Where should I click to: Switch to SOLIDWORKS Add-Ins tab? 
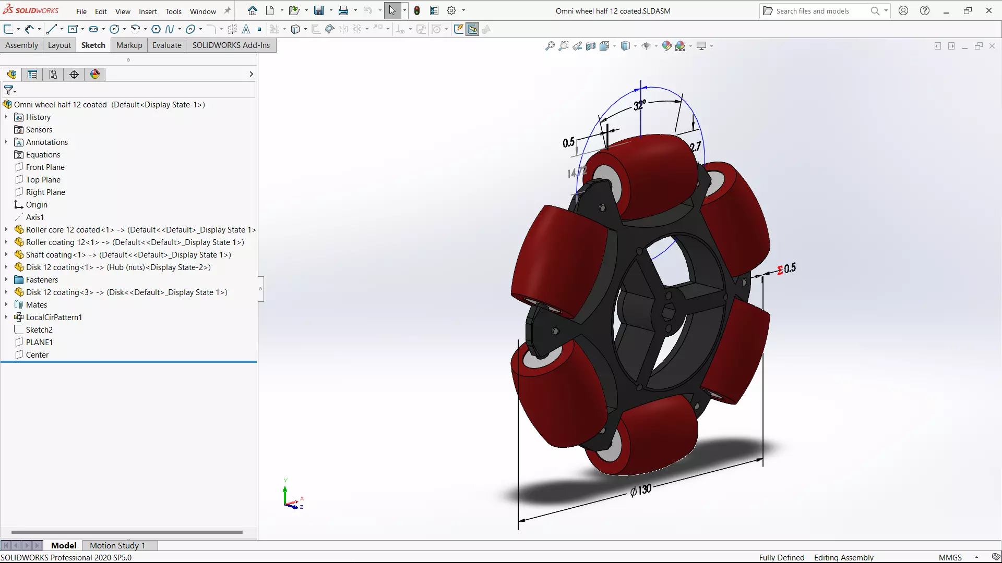tap(231, 45)
